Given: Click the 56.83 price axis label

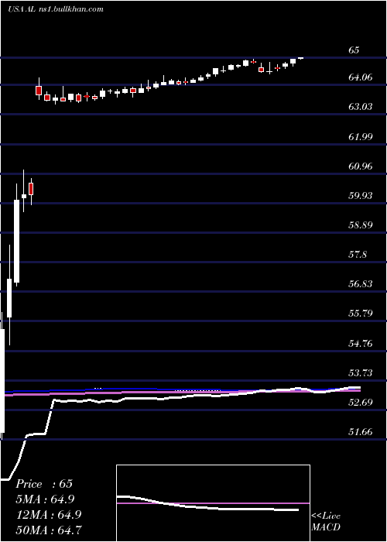Looking at the screenshot, I should tap(361, 284).
